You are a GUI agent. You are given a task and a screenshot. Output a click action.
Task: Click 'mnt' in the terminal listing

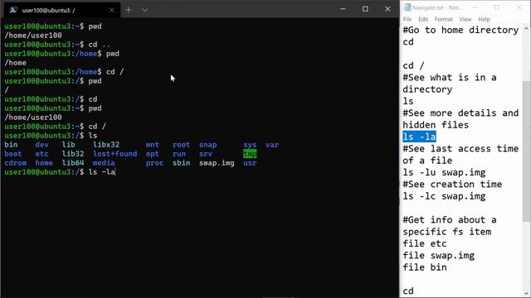(x=153, y=145)
